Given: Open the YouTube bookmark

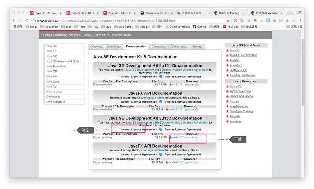Looking at the screenshot, I should [230, 27].
